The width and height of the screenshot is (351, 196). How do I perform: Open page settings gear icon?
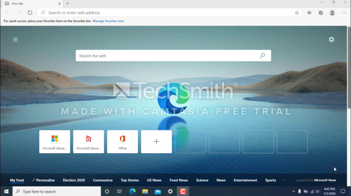(x=331, y=40)
